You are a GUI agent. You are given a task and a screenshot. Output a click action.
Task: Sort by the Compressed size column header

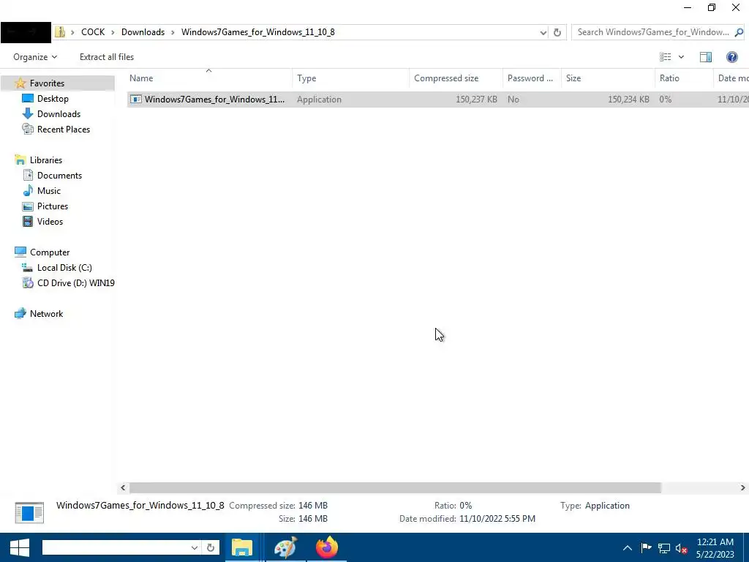pos(456,78)
